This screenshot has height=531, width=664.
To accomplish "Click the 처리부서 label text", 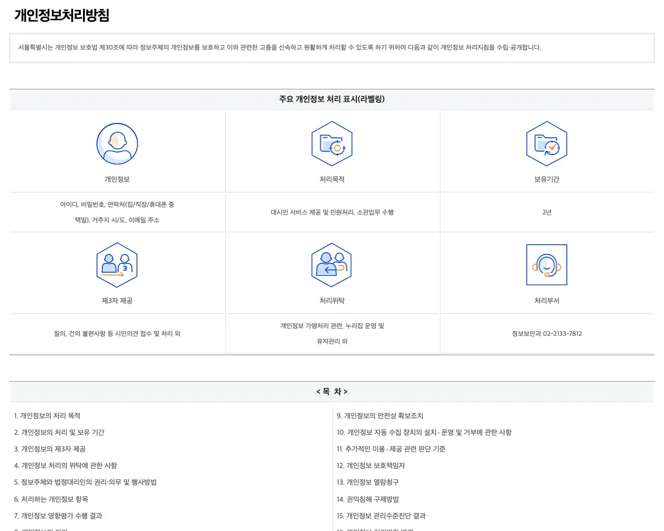I will (x=547, y=301).
